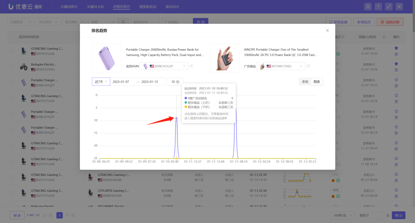This screenshot has height=223, width=415.
Task: Open the green note icon in 12-07 19:30 row
Action: click(338, 54)
